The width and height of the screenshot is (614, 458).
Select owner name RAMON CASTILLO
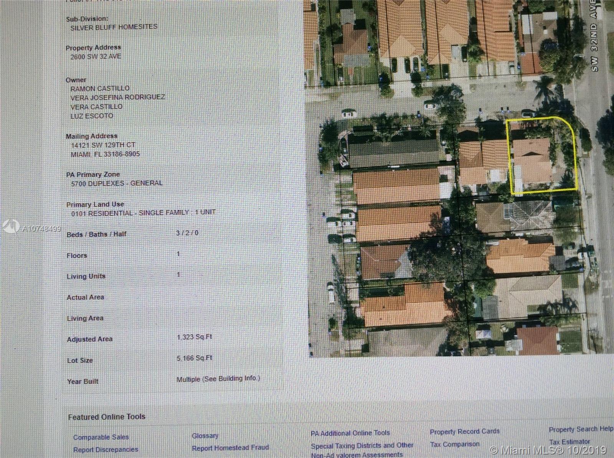pos(100,88)
